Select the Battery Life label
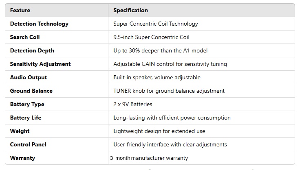The height and width of the screenshot is (170, 302). pyautogui.click(x=26, y=118)
